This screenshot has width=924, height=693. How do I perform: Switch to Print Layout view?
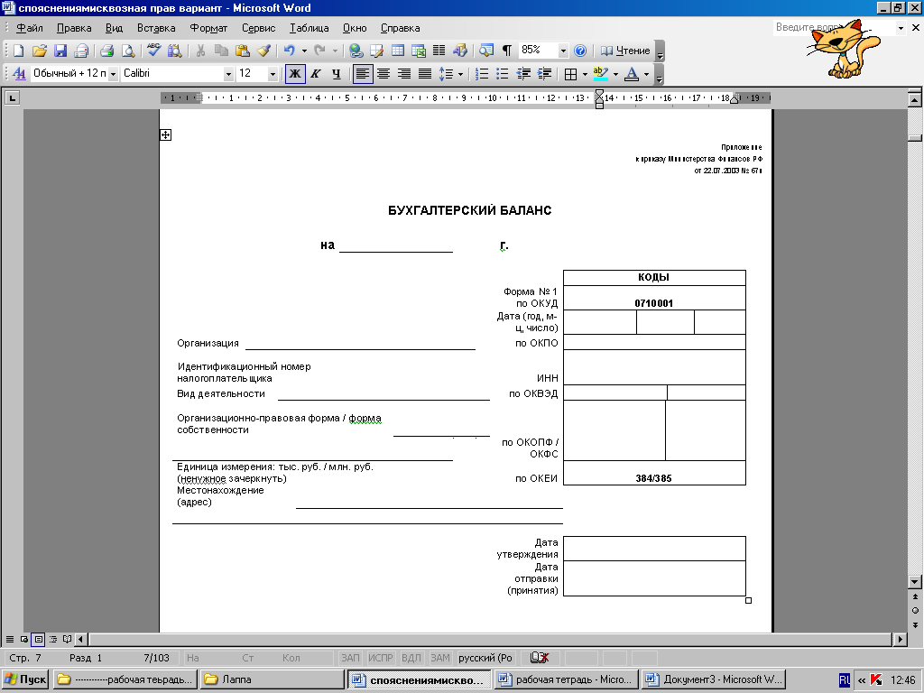[38, 639]
